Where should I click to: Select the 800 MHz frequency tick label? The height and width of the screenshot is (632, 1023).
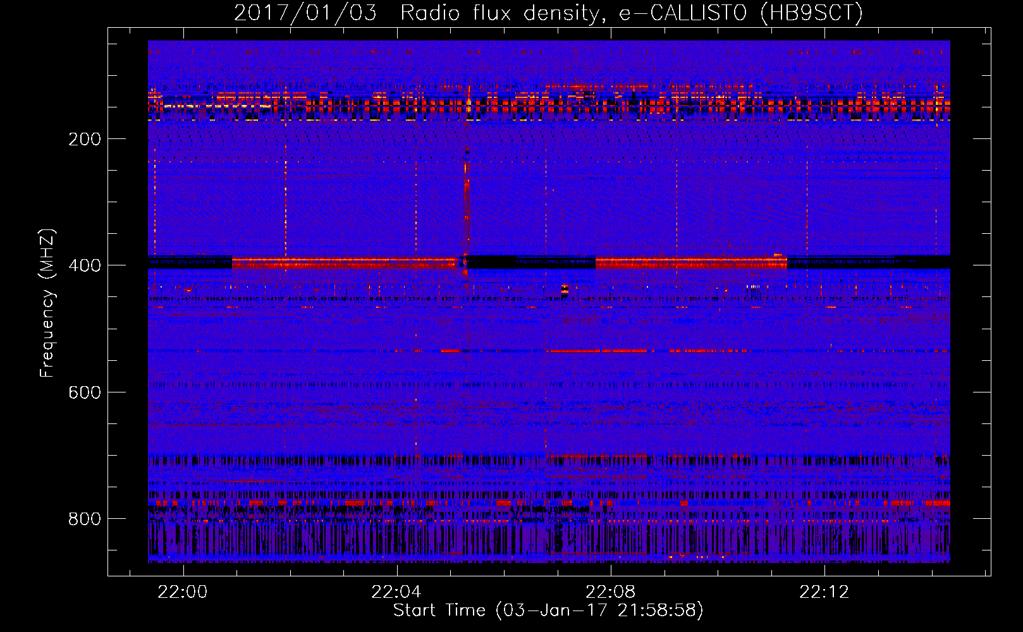[85, 519]
